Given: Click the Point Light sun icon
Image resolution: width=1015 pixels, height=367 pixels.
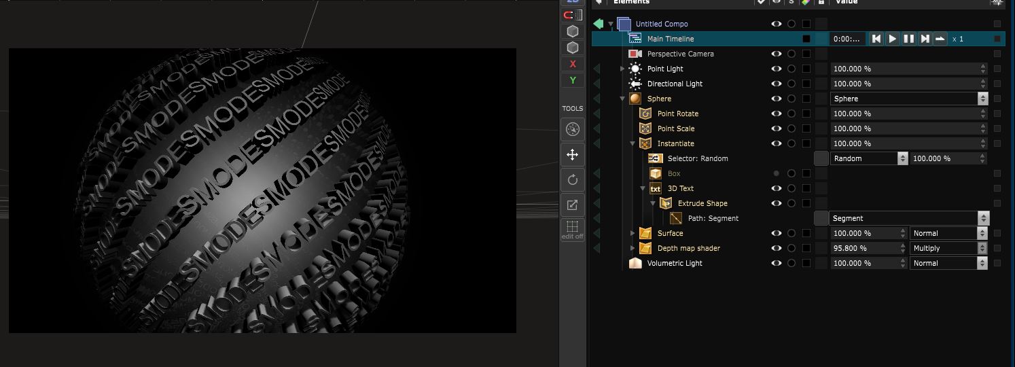Looking at the screenshot, I should [x=635, y=69].
